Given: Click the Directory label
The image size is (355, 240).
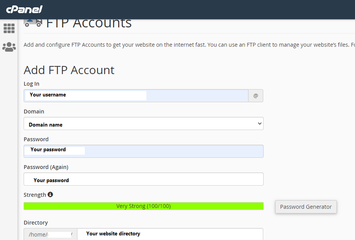Looking at the screenshot, I should tap(36, 223).
